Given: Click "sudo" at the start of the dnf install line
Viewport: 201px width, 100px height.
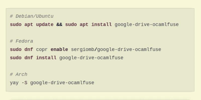Looking at the screenshot, I should (x=16, y=58).
